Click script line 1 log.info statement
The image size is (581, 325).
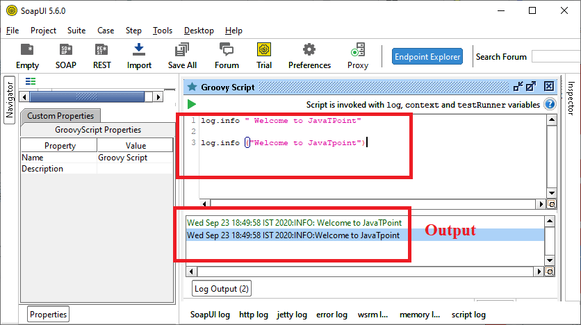(281, 121)
